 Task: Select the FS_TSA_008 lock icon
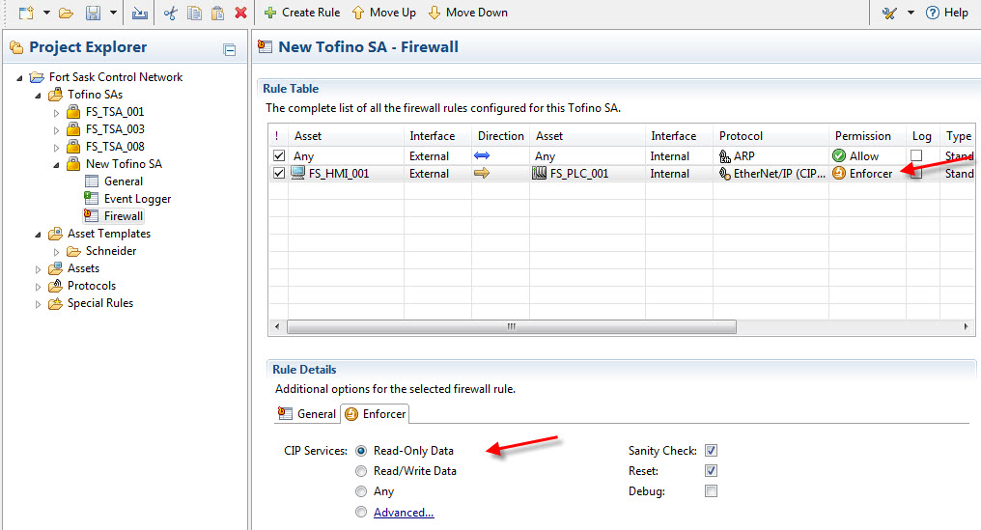[x=73, y=147]
